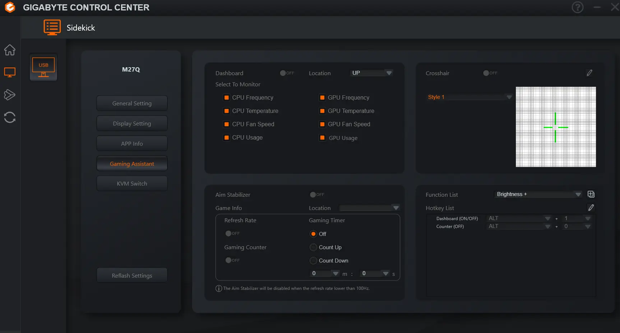
Task: Uncheck the GPU Temperature checkbox
Action: tap(322, 111)
